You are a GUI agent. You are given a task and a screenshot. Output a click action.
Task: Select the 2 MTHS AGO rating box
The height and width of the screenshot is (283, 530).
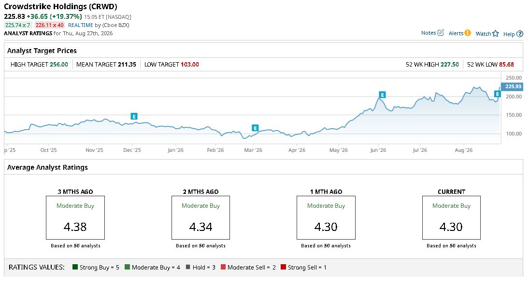click(x=201, y=217)
